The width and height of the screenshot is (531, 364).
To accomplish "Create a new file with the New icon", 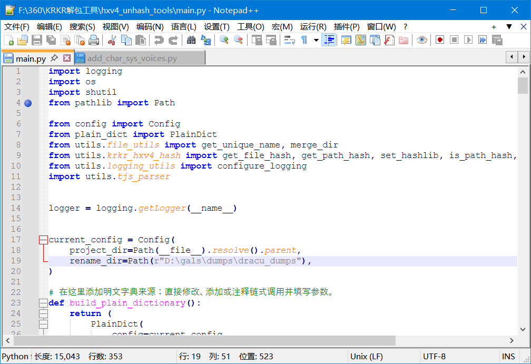I will pyautogui.click(x=9, y=40).
